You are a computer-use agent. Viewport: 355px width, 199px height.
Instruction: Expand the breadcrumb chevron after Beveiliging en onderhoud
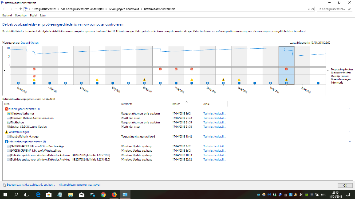point(142,9)
